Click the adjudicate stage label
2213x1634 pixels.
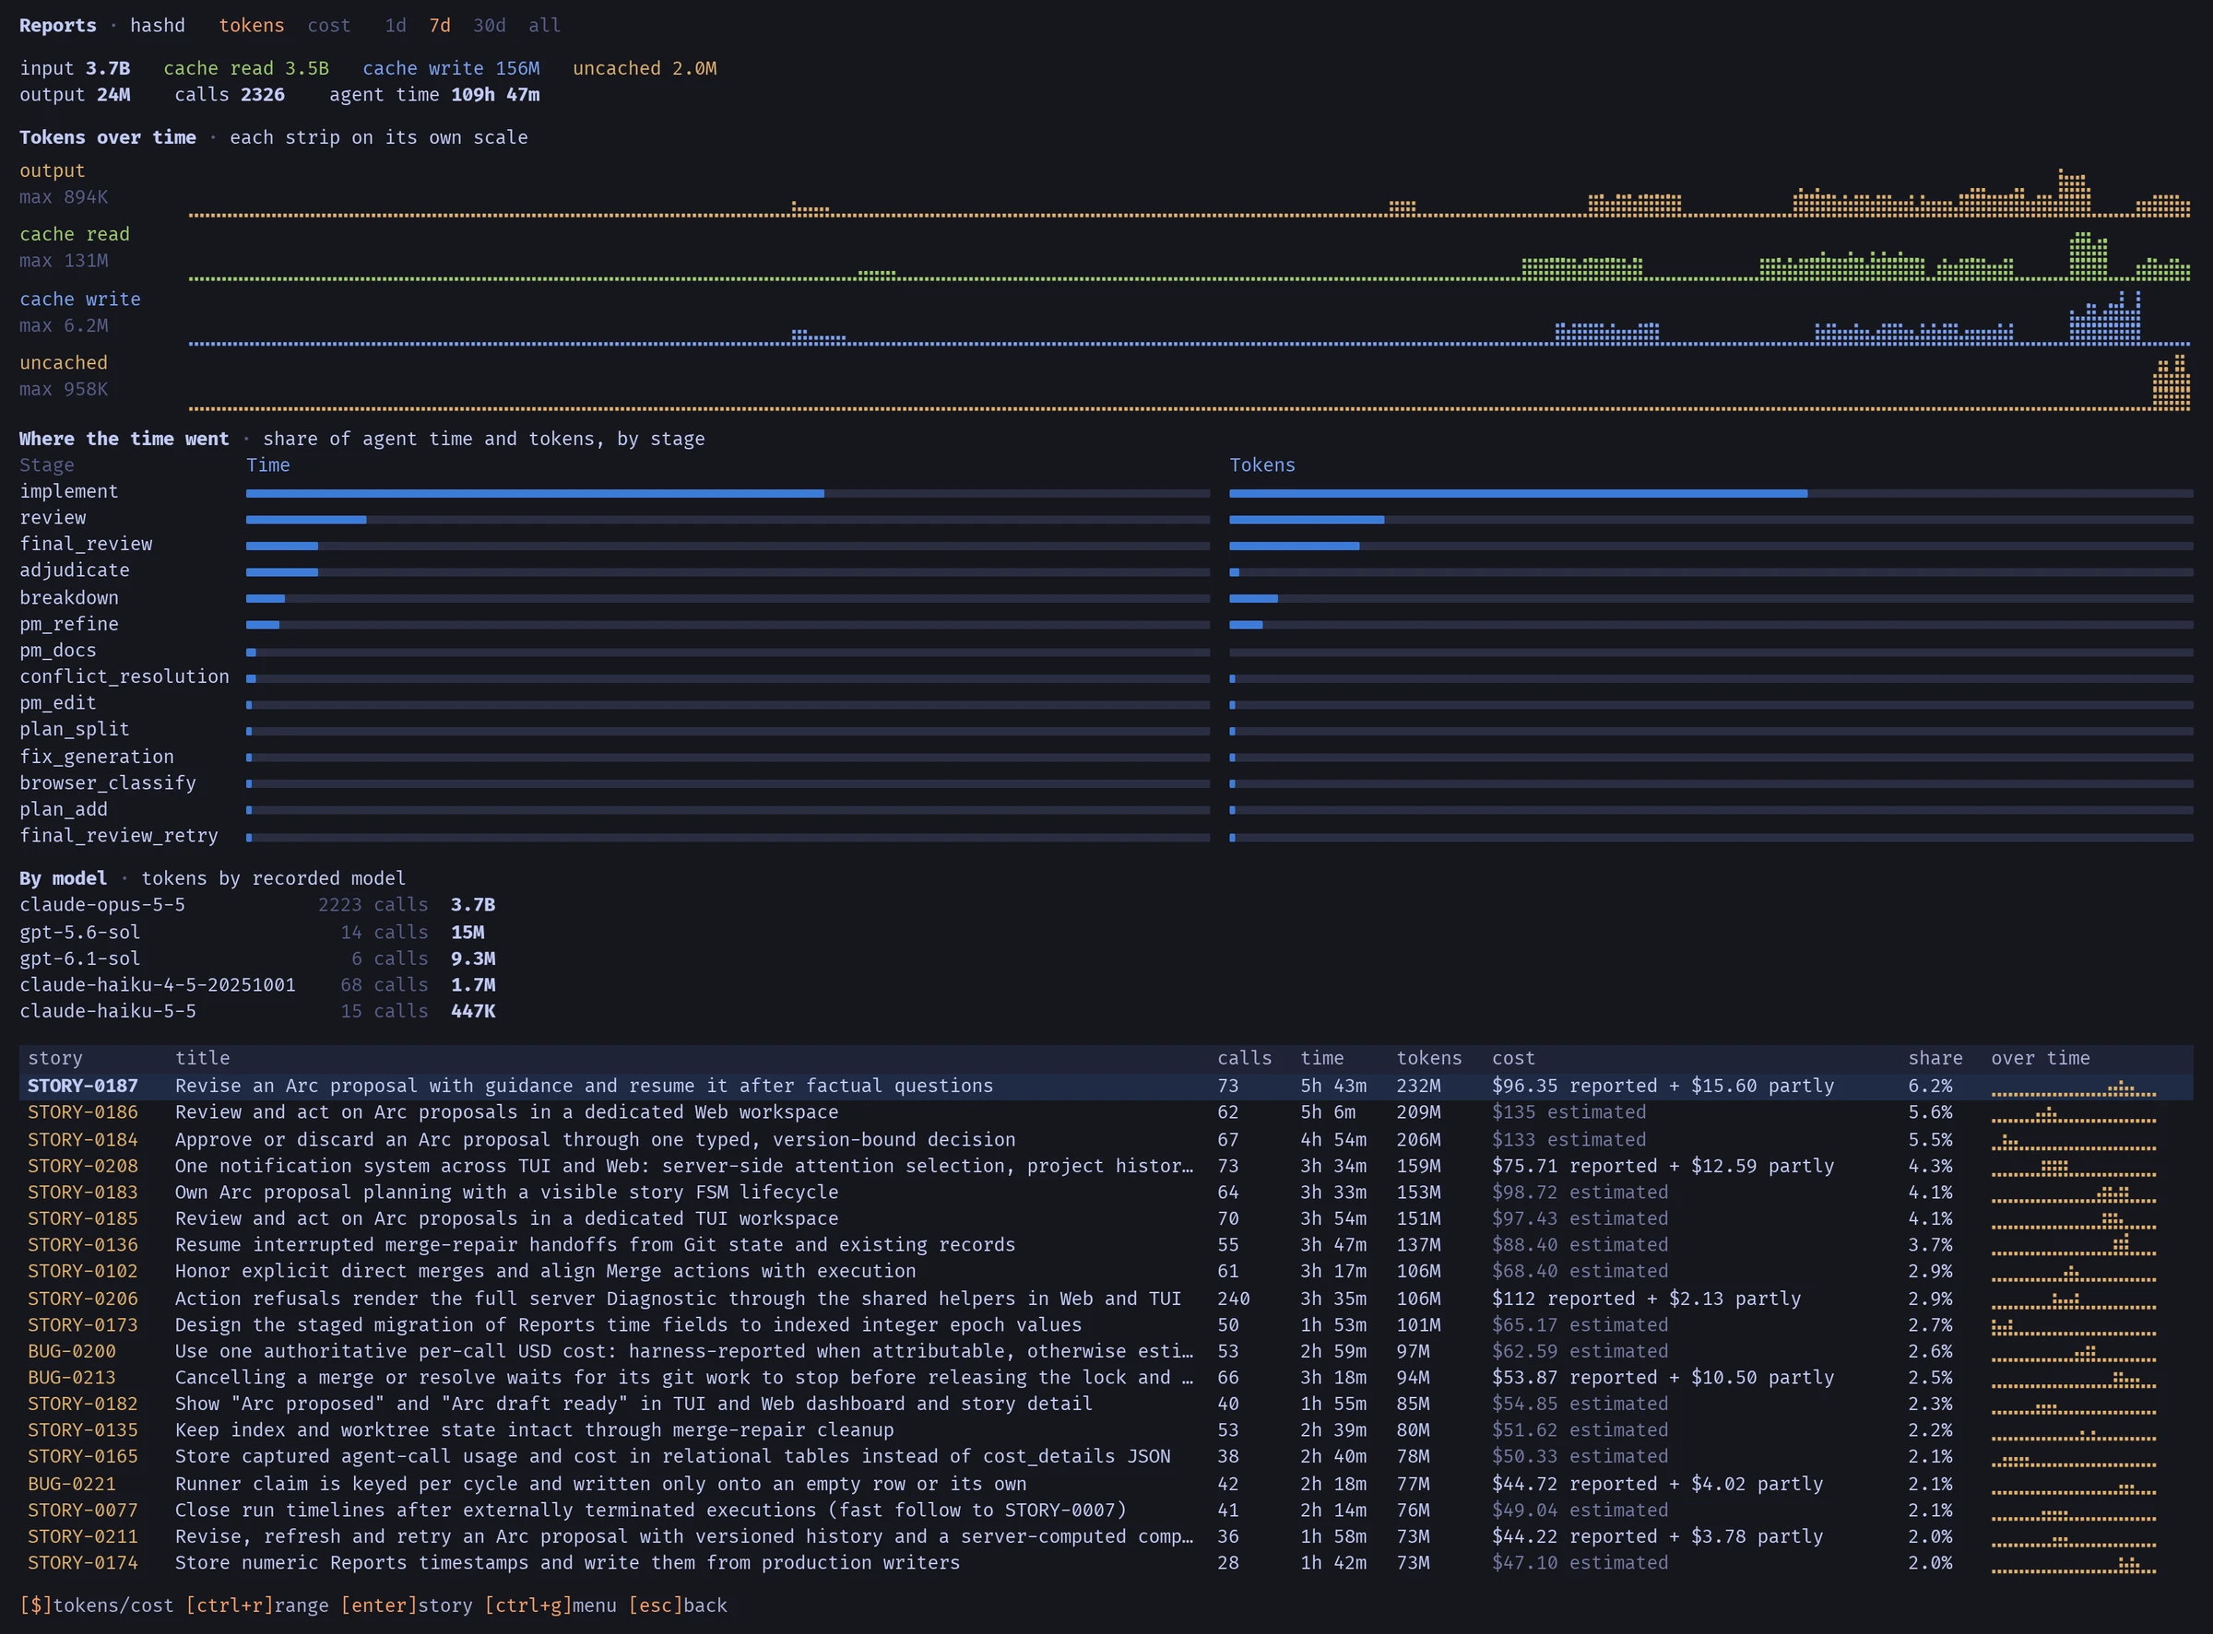click(x=75, y=570)
